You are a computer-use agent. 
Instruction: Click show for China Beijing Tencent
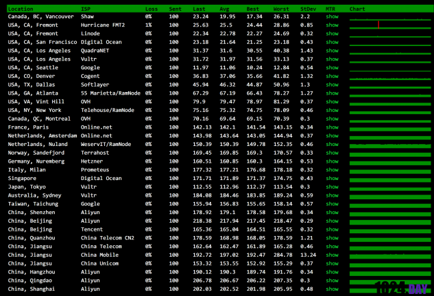(x=332, y=229)
